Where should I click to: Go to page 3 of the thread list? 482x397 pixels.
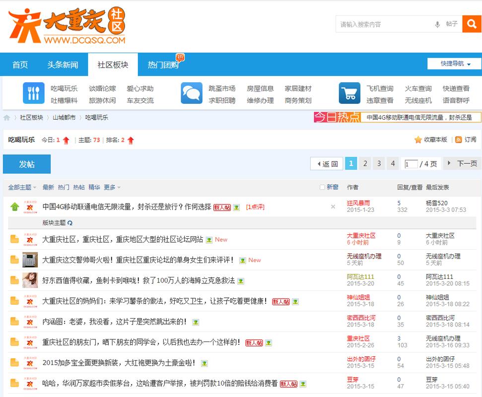(x=379, y=163)
